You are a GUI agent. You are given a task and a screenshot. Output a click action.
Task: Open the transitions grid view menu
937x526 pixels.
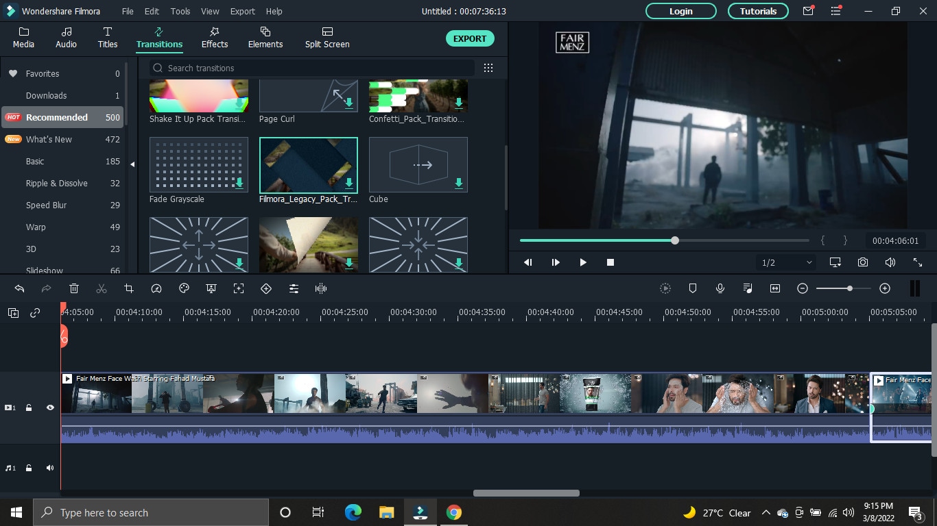(x=488, y=68)
